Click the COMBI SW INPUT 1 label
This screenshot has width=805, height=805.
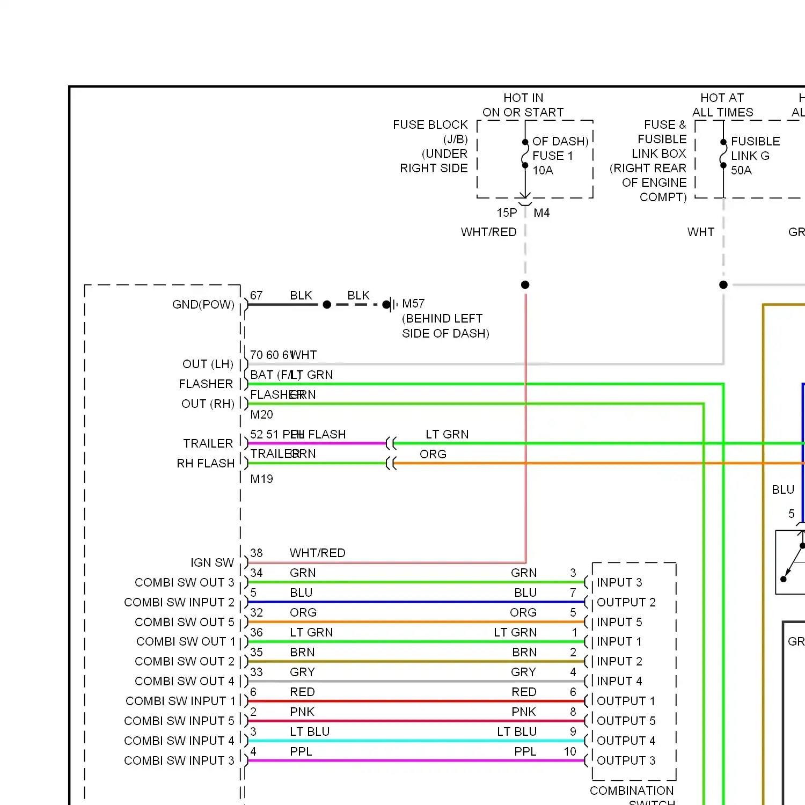point(180,701)
